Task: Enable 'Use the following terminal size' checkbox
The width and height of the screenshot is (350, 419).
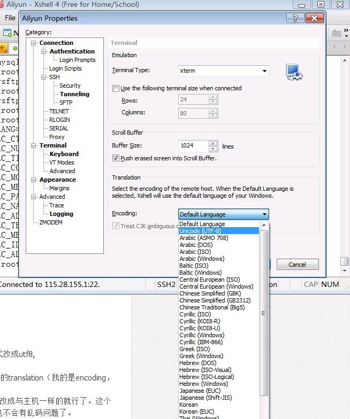Action: tap(116, 89)
